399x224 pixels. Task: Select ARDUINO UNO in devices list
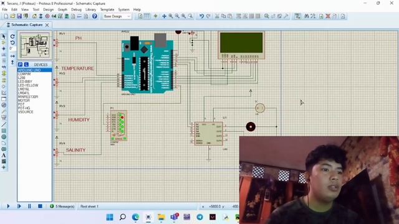(x=35, y=70)
